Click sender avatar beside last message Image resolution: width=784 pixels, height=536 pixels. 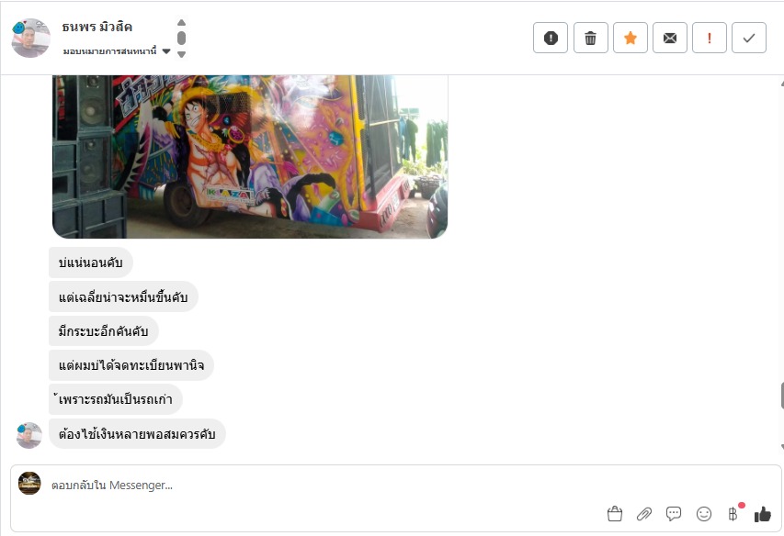coord(29,435)
